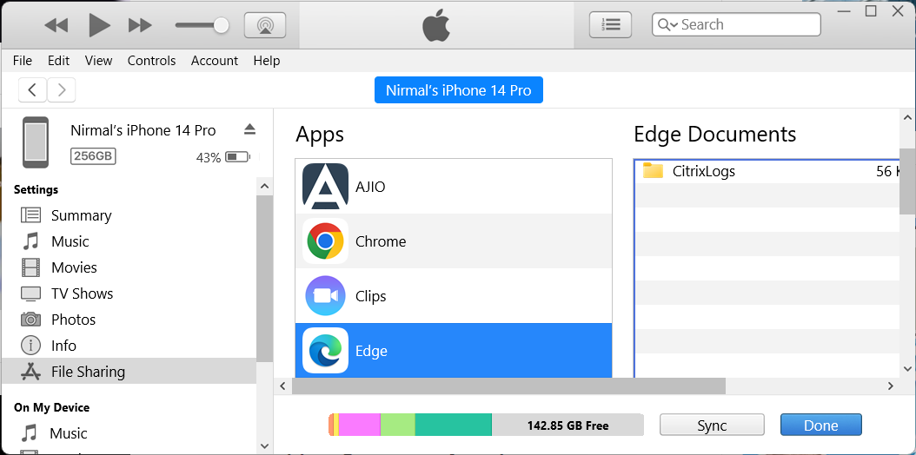The width and height of the screenshot is (916, 455).
Task: Open the Up Next list view icon
Action: (x=610, y=24)
